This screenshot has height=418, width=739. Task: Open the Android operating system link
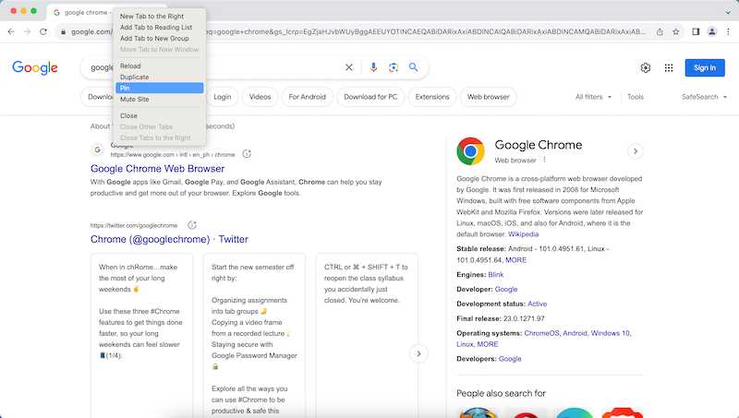[x=575, y=333]
